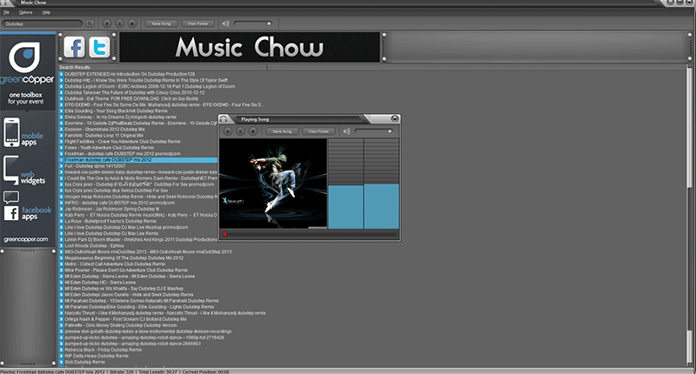Click Play in the Playing Song window
The width and height of the screenshot is (696, 374).
(x=228, y=130)
